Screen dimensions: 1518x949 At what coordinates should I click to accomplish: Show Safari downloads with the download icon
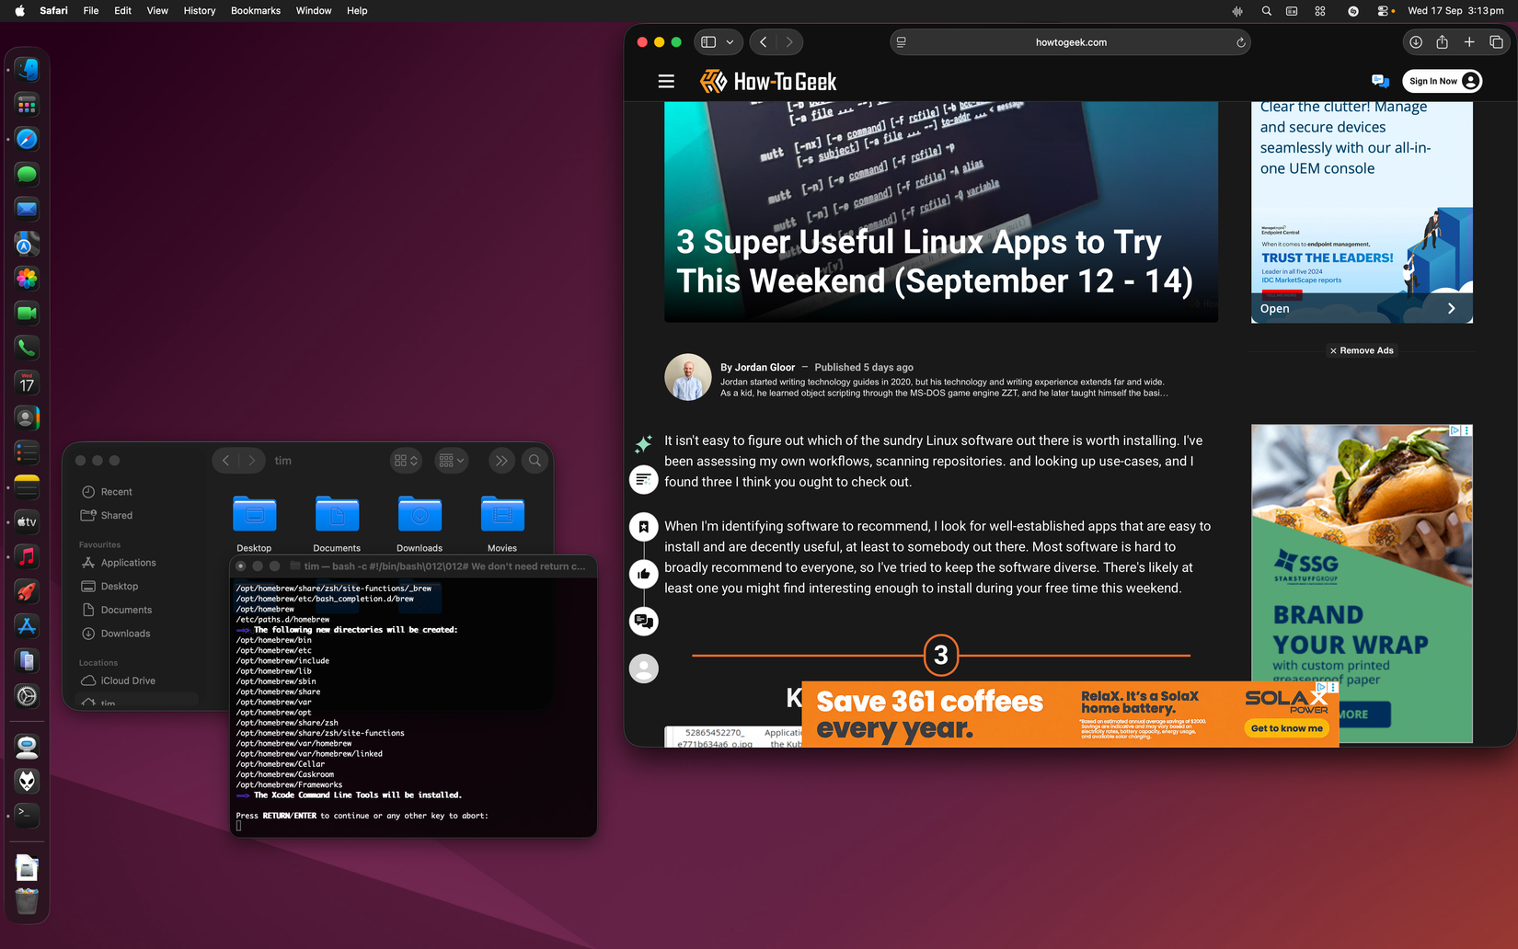1415,41
